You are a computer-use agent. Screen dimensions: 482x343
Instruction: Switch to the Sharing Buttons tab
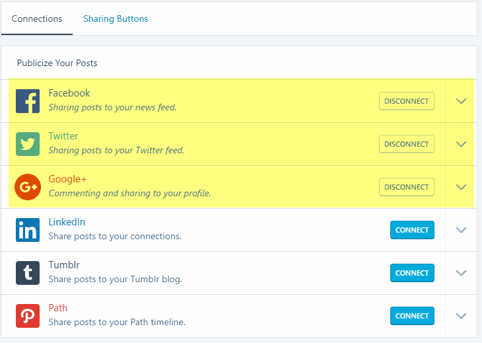pos(116,19)
